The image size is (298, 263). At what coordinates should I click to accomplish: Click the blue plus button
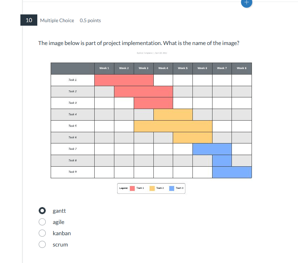coord(246,2)
